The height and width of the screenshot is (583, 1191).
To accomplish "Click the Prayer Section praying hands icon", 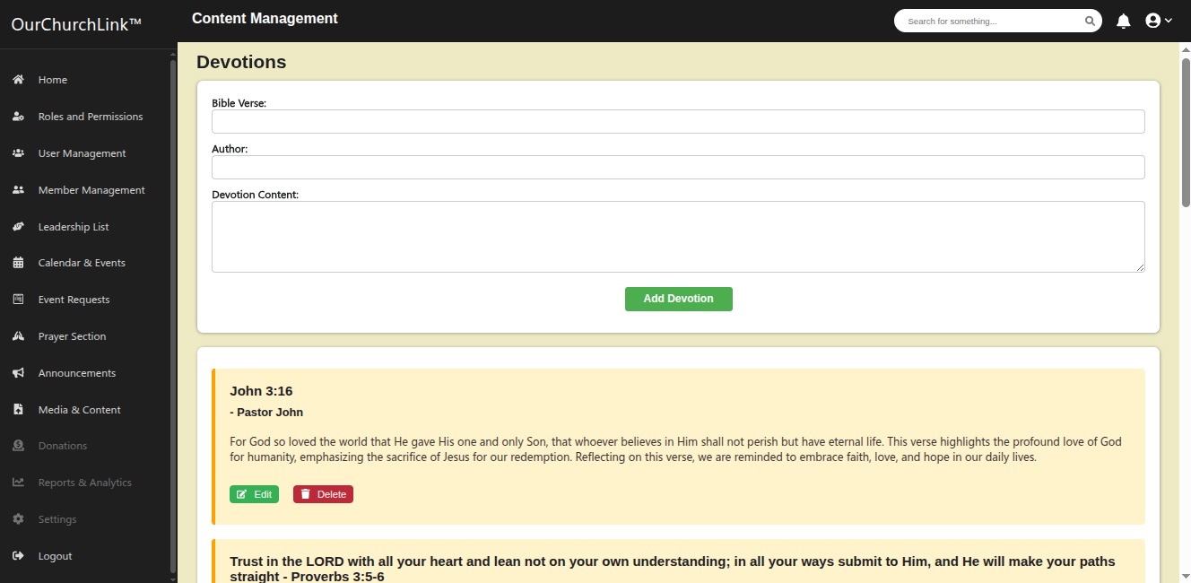I will tap(18, 336).
